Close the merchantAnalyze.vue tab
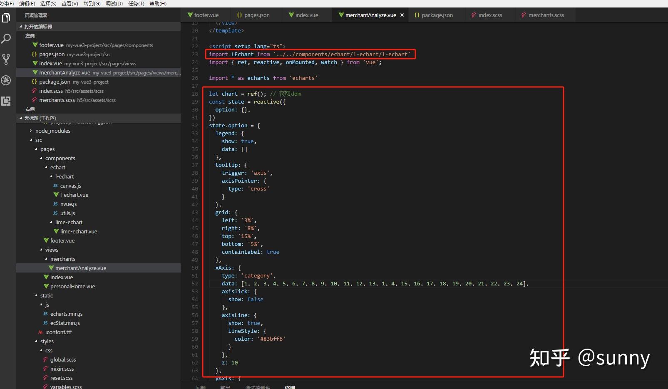This screenshot has height=389, width=668. click(402, 15)
